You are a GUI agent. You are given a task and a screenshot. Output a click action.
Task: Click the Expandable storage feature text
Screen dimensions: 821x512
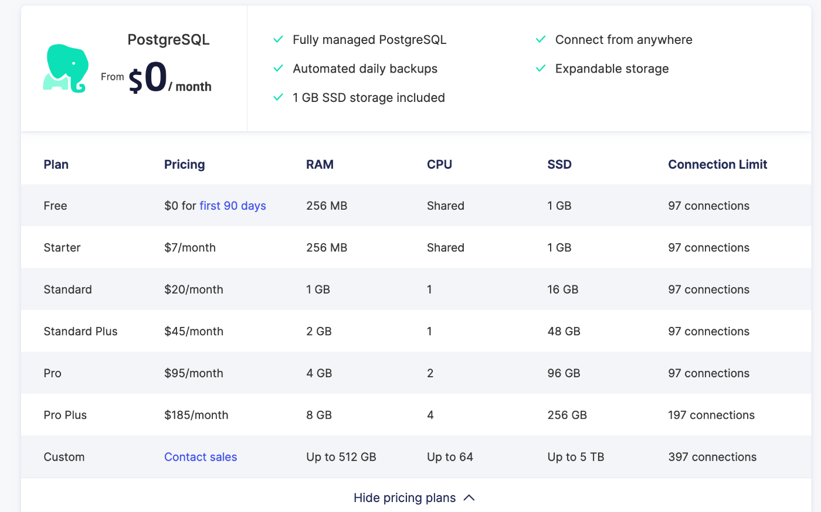(x=612, y=69)
